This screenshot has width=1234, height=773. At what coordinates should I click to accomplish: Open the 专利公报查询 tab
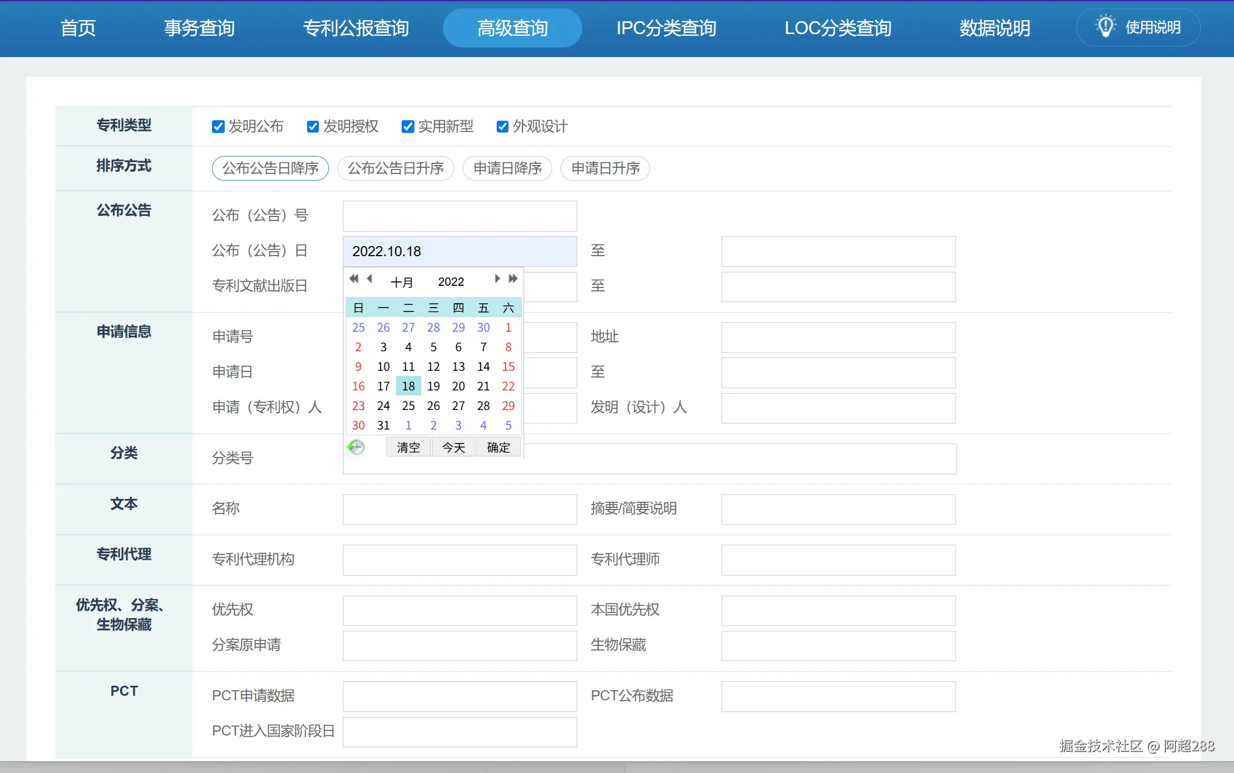point(356,28)
